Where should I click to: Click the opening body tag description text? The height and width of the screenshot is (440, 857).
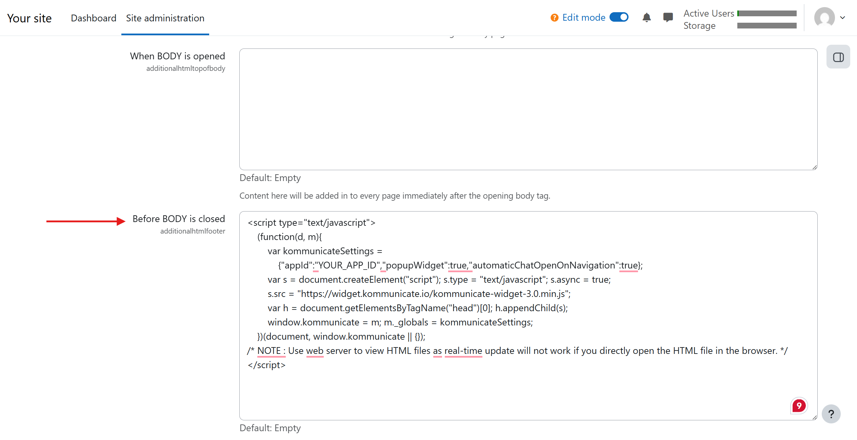click(x=395, y=196)
